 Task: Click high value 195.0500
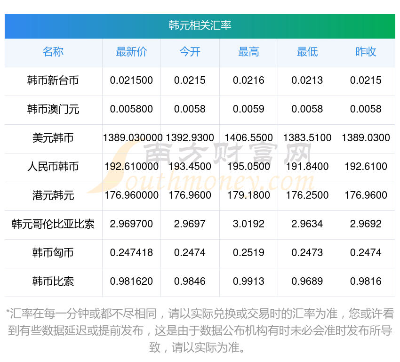pyautogui.click(x=248, y=167)
